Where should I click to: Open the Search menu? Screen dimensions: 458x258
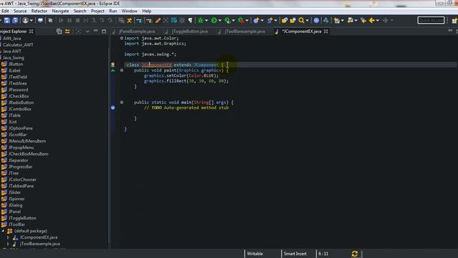[x=79, y=11]
